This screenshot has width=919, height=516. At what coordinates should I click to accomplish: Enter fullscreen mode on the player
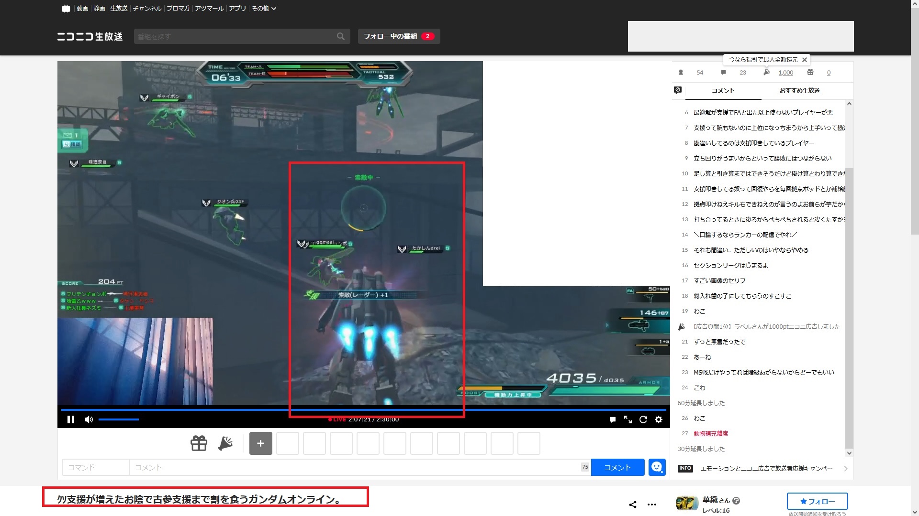628,419
